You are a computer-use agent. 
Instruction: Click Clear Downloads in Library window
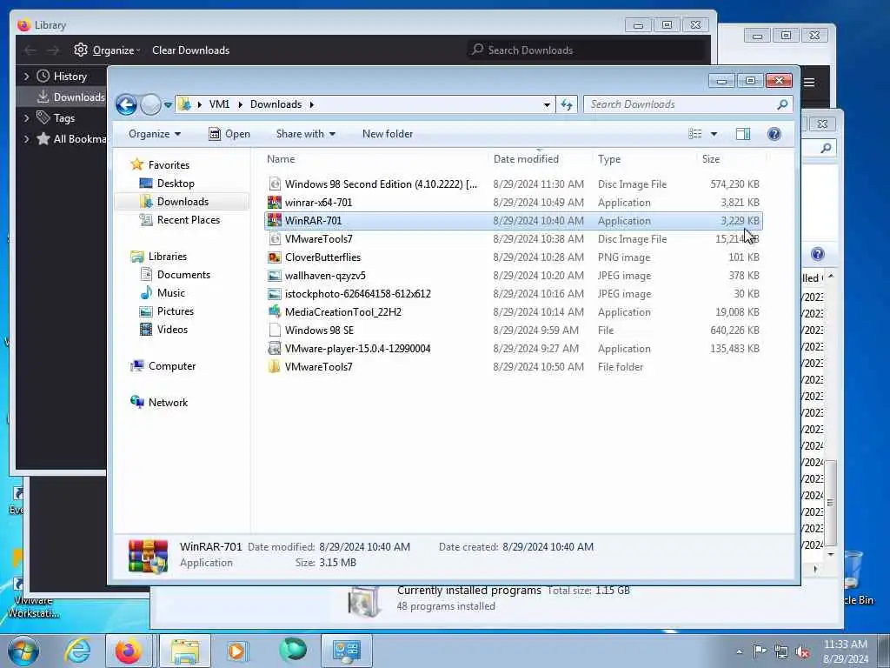click(x=190, y=50)
